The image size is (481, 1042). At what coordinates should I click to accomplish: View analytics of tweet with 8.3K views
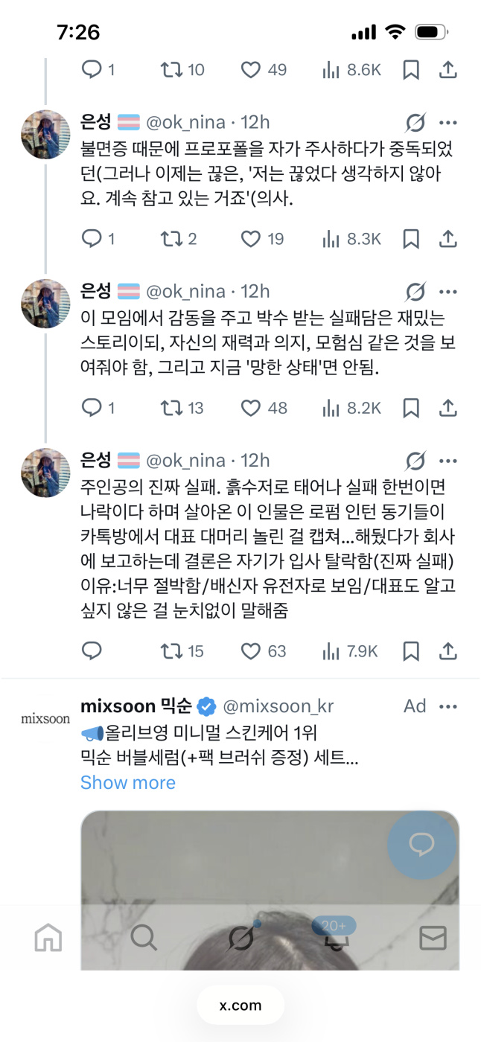click(x=351, y=239)
